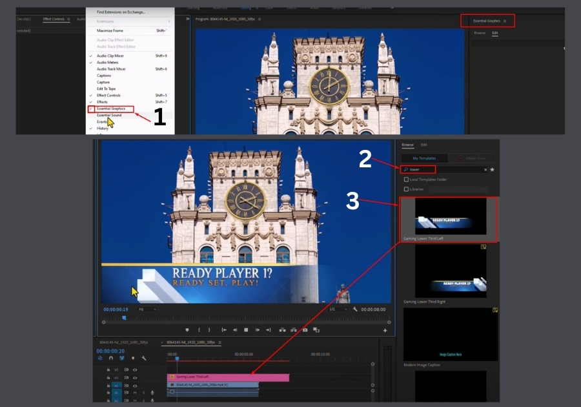Click the timeline Add Marker shield icon
581x407 pixels.
pos(133,358)
